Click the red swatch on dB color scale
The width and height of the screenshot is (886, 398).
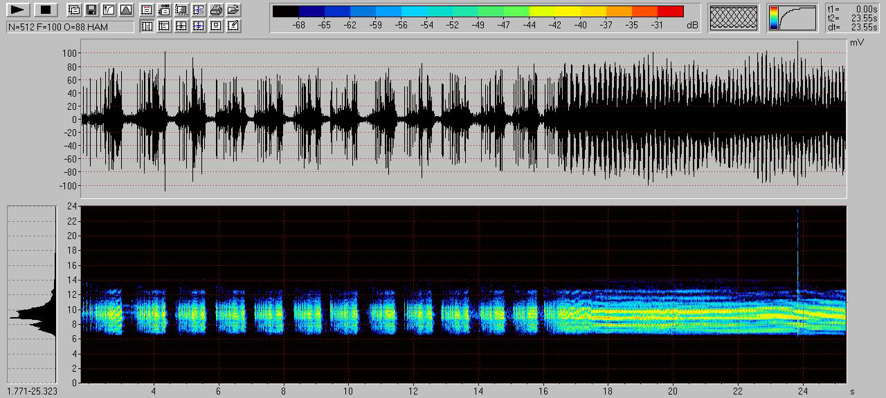coord(670,11)
